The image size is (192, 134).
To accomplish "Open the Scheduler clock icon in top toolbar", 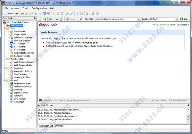I will click(92, 13).
